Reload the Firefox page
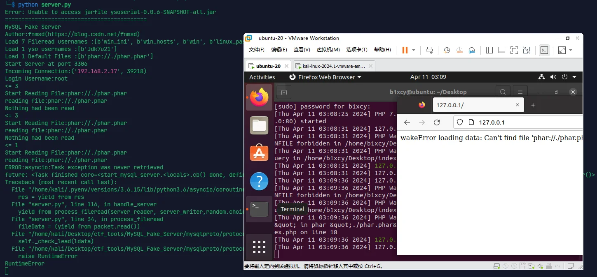Image resolution: width=597 pixels, height=277 pixels. point(437,122)
